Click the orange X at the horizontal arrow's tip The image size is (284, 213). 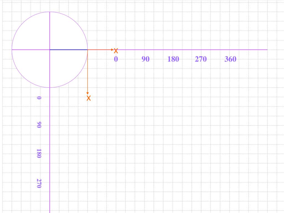116,51
